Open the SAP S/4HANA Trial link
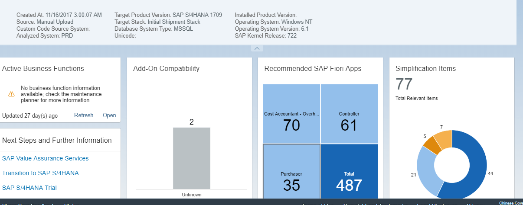The image size is (523, 205). pyautogui.click(x=29, y=188)
